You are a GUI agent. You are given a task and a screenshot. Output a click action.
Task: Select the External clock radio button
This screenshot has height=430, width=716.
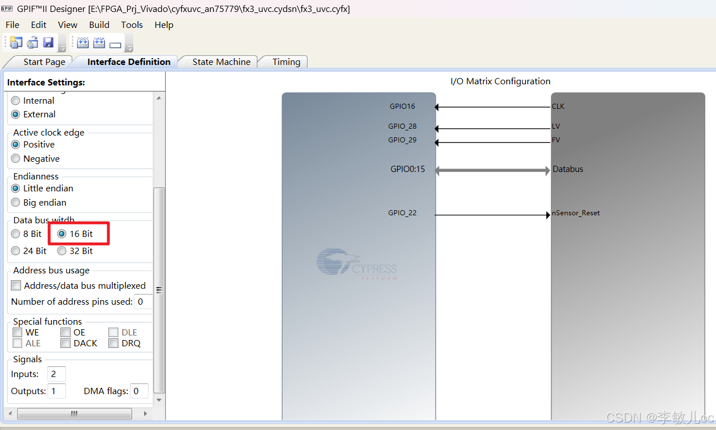[x=16, y=114]
